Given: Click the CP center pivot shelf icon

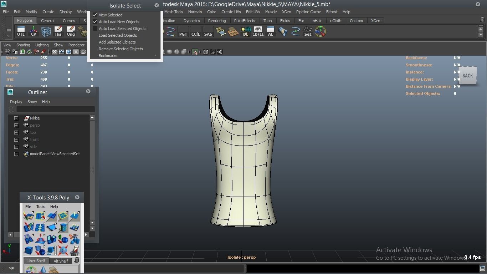Looking at the screenshot, I should (34, 31).
